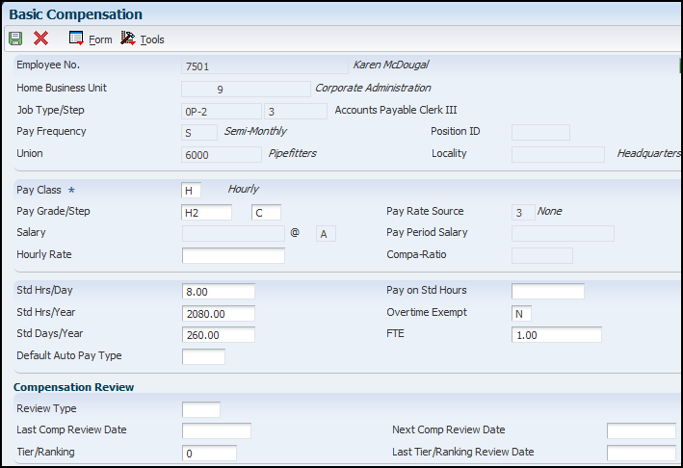
Task: Click the Tier/Ranking field showing 0
Action: [x=209, y=454]
